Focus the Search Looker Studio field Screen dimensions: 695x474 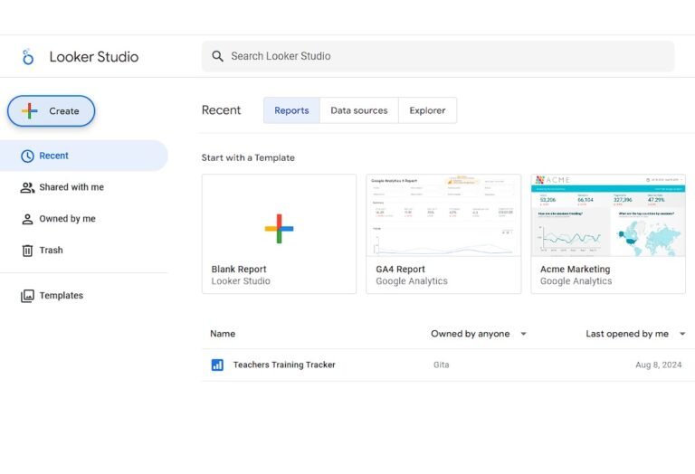click(x=438, y=56)
